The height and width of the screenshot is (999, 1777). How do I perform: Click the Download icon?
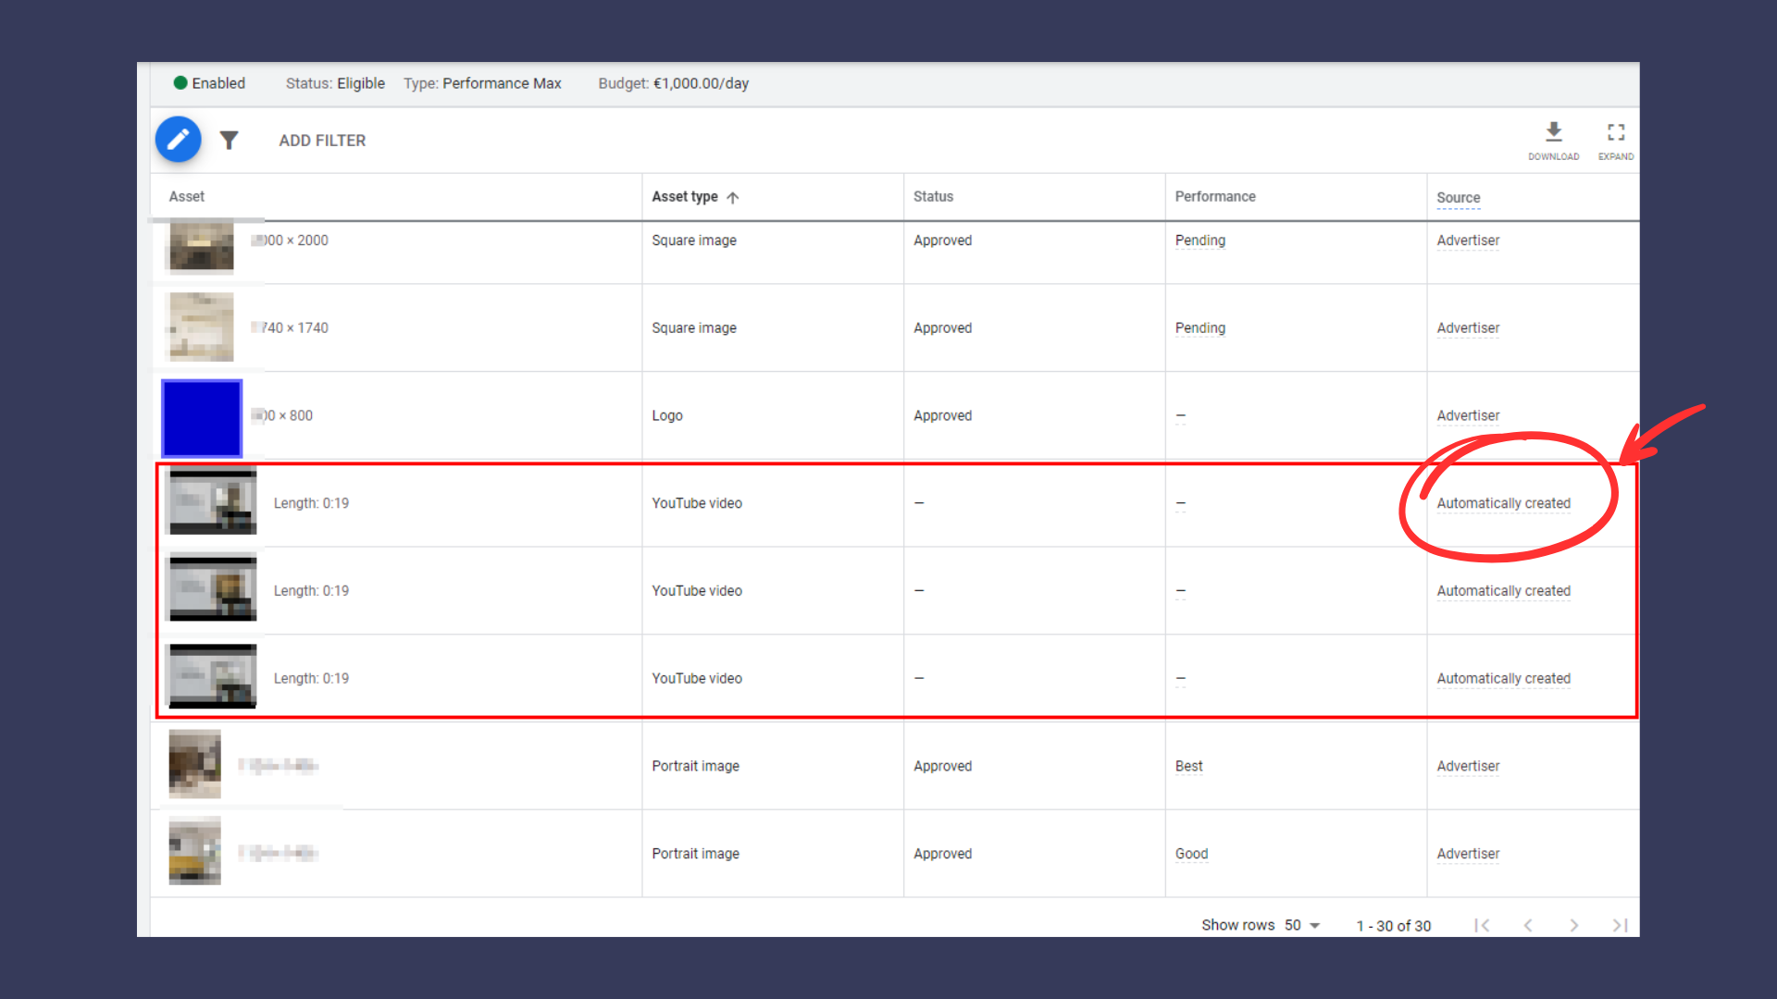point(1553,132)
